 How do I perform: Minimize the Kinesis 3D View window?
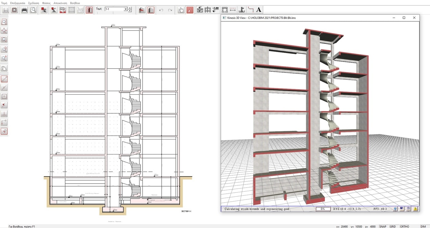click(394, 18)
